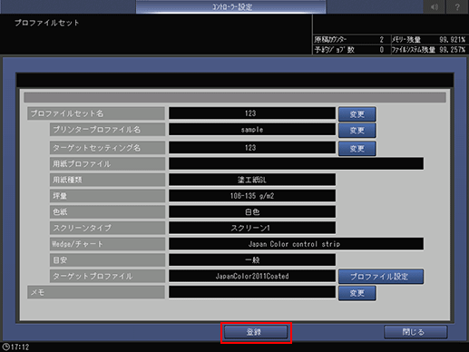Click the 用紙種類 label
Viewport: 469px width, 352px height.
[x=107, y=180]
